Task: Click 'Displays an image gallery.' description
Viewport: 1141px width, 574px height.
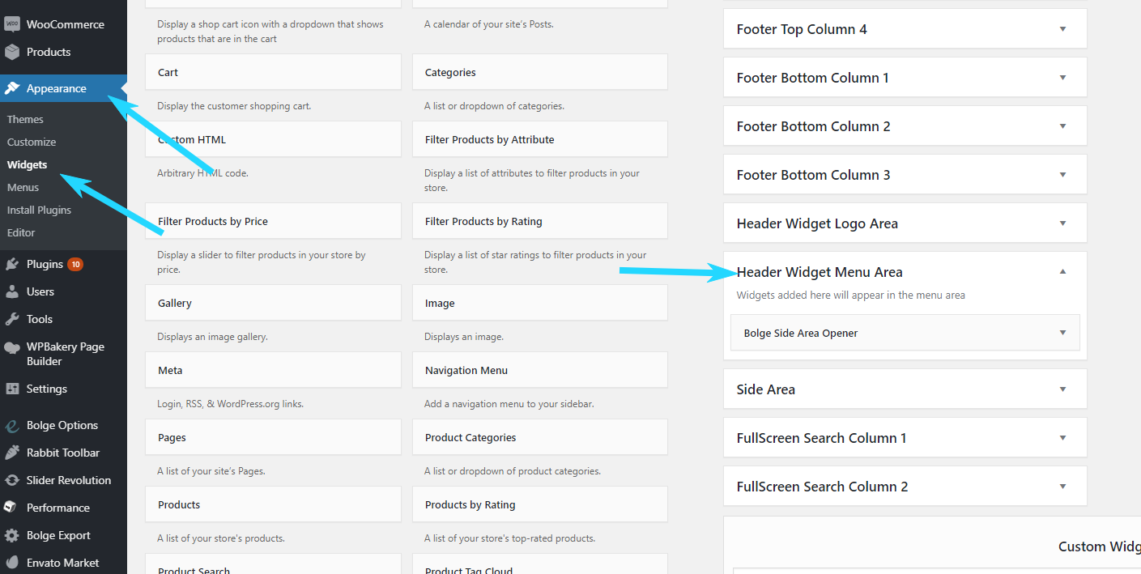Action: point(212,336)
